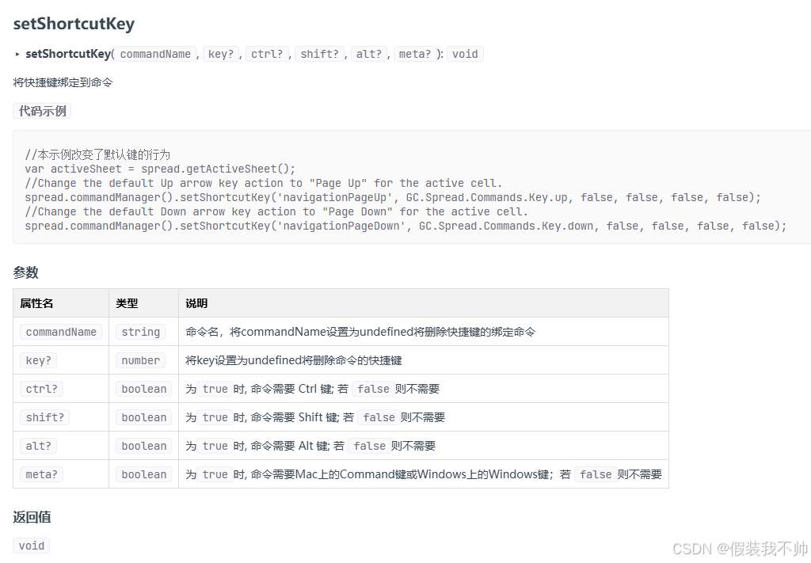Open the 代码示例 code example section

click(41, 111)
